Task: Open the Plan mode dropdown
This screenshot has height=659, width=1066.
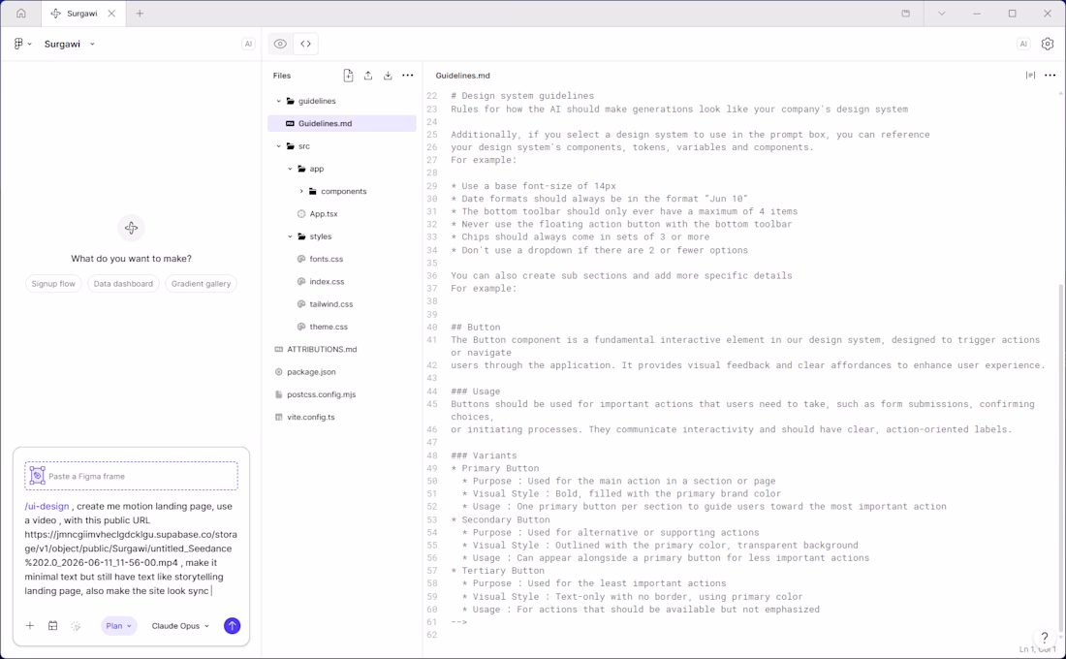Action: click(119, 626)
